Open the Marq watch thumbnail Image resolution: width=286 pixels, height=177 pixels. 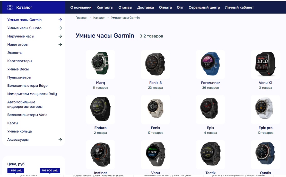pos(100,65)
